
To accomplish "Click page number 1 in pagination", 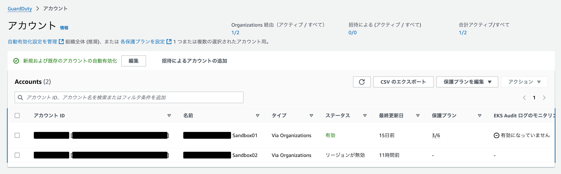I will point(534,98).
